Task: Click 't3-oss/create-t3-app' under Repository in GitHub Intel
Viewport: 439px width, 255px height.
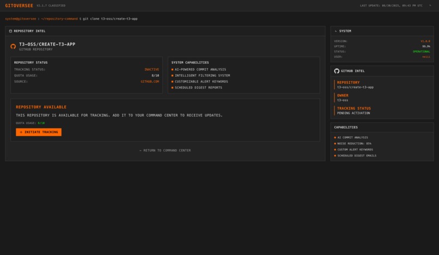Action: pos(355,87)
